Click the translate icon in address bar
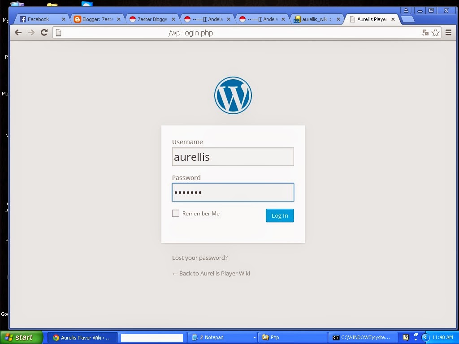The image size is (459, 344). [425, 33]
